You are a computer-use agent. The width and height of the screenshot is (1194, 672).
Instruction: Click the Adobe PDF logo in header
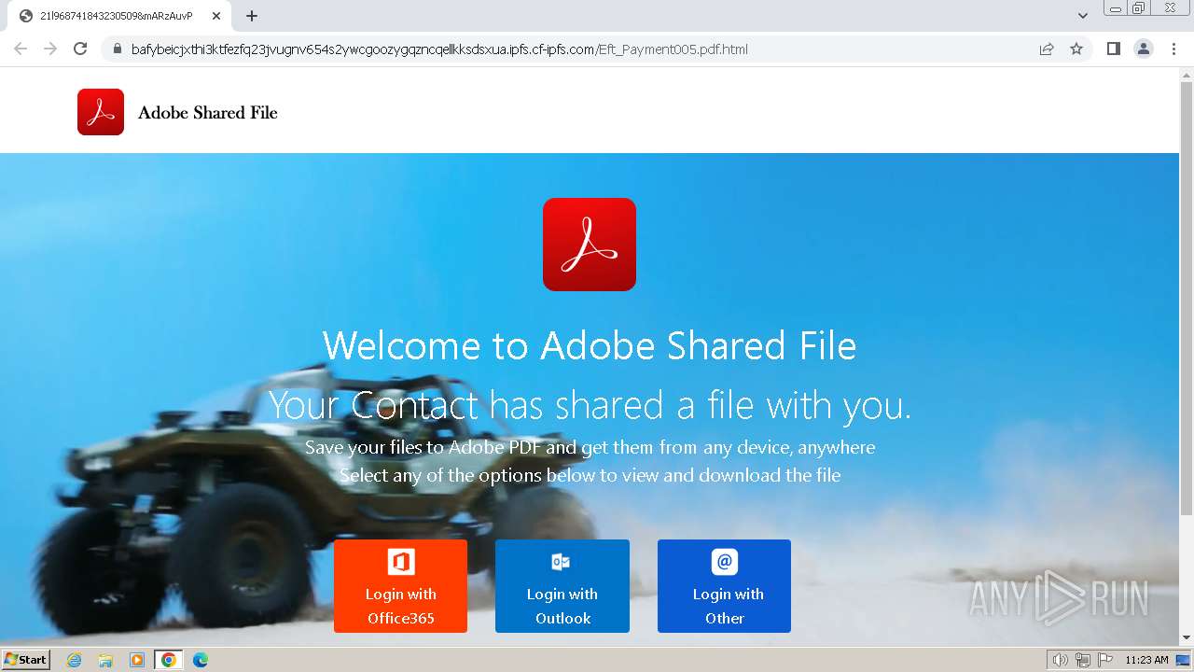(x=101, y=112)
